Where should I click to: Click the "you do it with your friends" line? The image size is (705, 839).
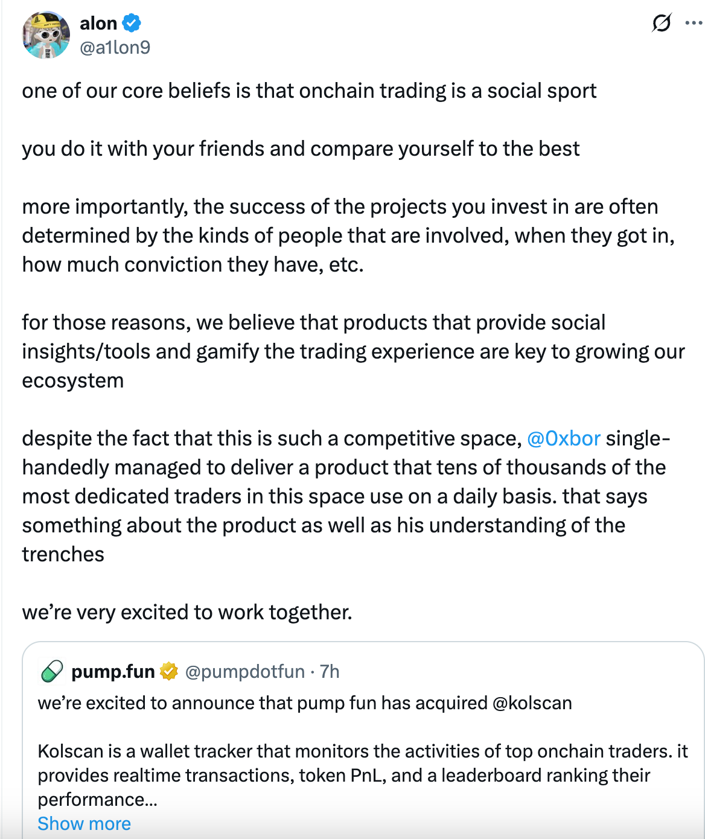click(301, 148)
